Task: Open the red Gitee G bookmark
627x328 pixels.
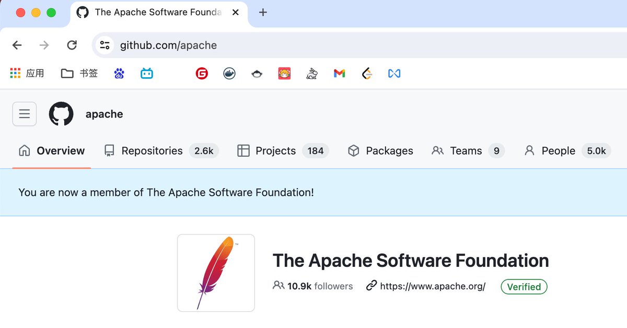Action: 202,74
